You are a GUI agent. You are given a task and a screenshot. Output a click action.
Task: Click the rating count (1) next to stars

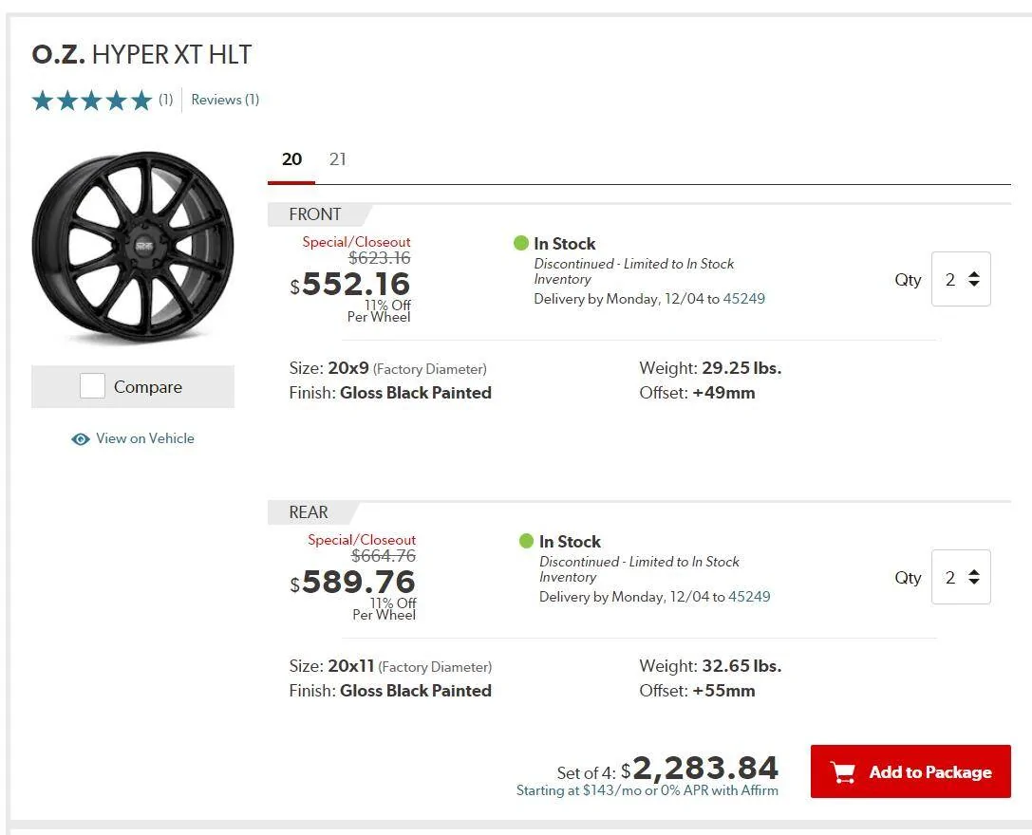(165, 100)
